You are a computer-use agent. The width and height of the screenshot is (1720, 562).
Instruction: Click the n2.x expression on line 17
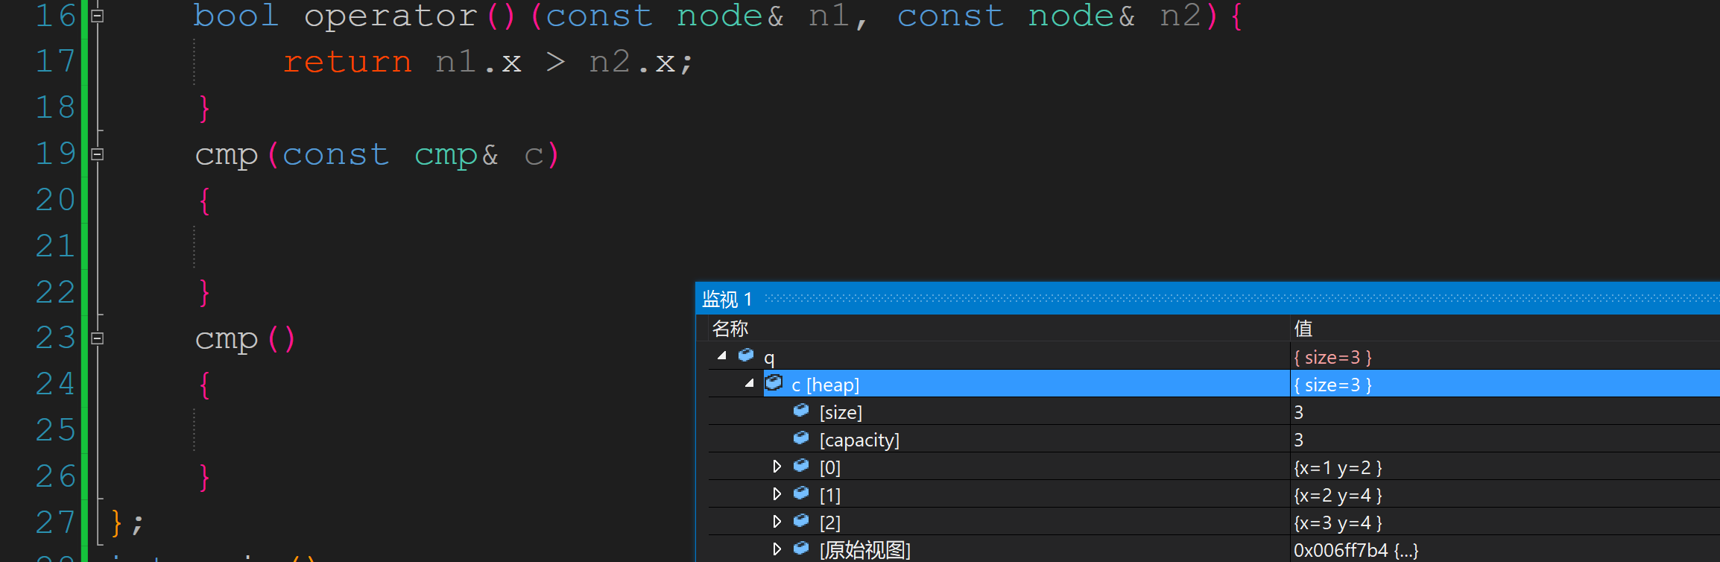coord(632,63)
